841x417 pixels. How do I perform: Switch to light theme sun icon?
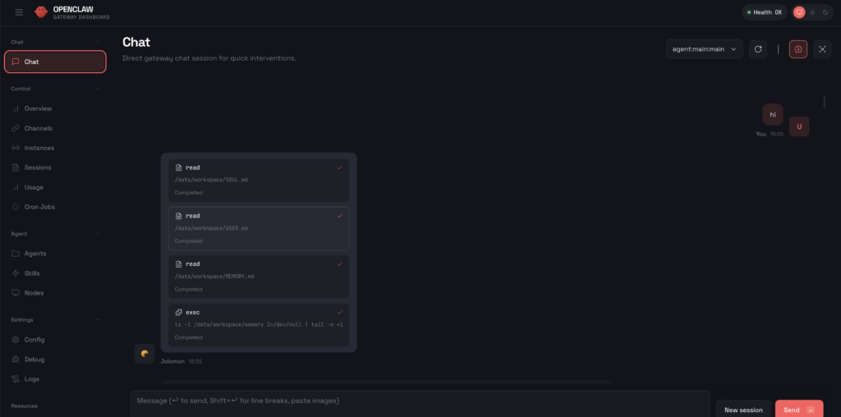pos(812,12)
